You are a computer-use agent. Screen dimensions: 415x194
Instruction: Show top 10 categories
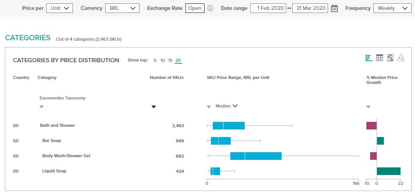pyautogui.click(x=163, y=60)
